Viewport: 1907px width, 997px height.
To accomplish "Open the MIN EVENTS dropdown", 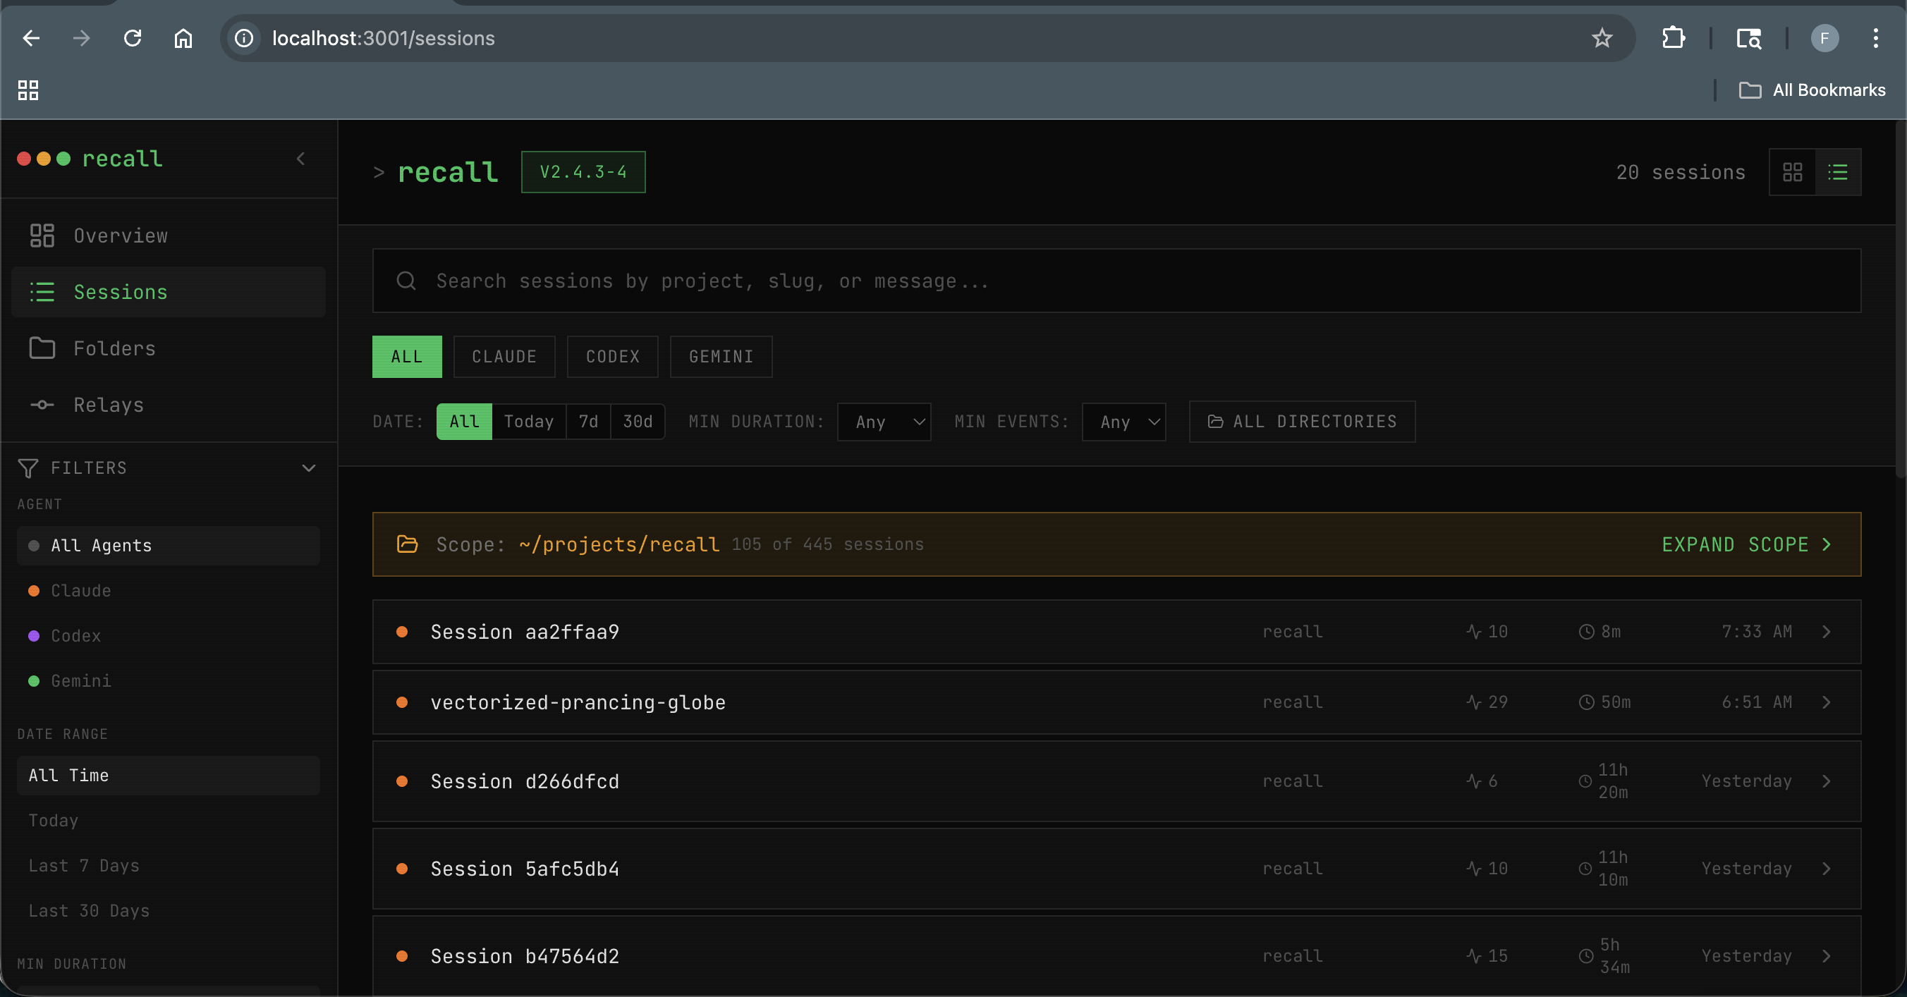I will [1123, 421].
